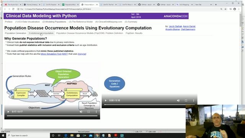Open more options on right video
The height and width of the screenshot is (138, 245).
(194, 100)
